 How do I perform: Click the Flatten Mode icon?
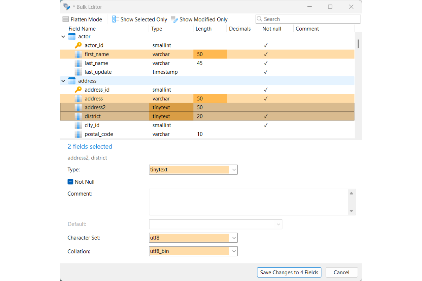click(x=65, y=19)
